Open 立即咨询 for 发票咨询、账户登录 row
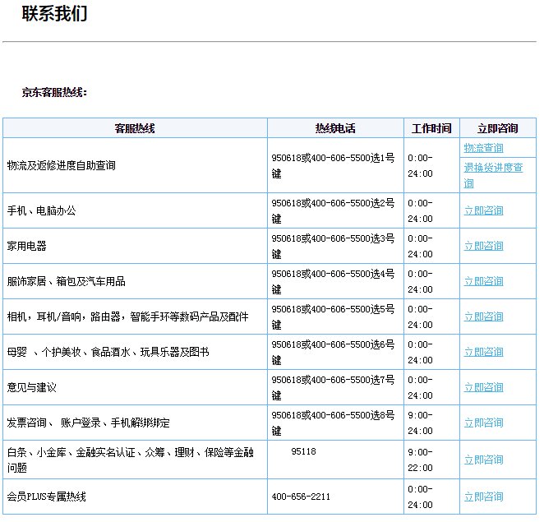The image size is (544, 522). (484, 423)
